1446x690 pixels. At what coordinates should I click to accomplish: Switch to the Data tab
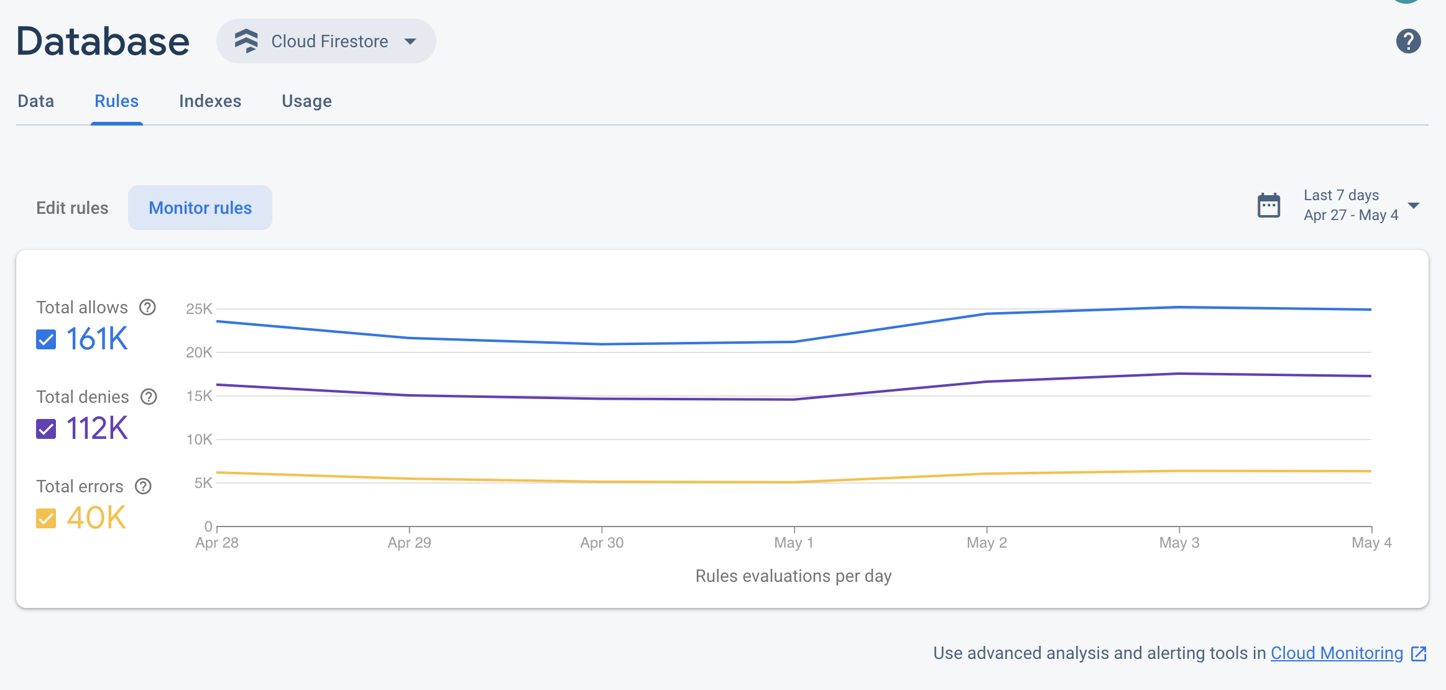tap(35, 101)
